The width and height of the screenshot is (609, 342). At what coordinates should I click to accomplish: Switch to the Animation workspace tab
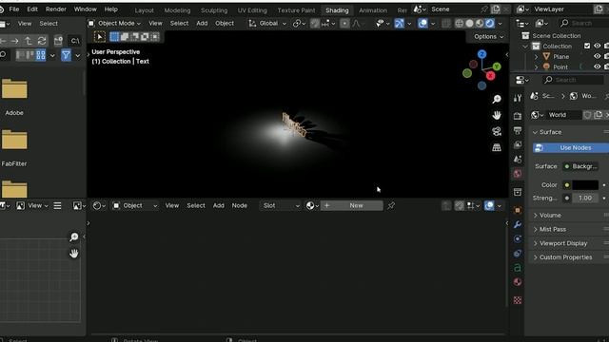[x=373, y=10]
